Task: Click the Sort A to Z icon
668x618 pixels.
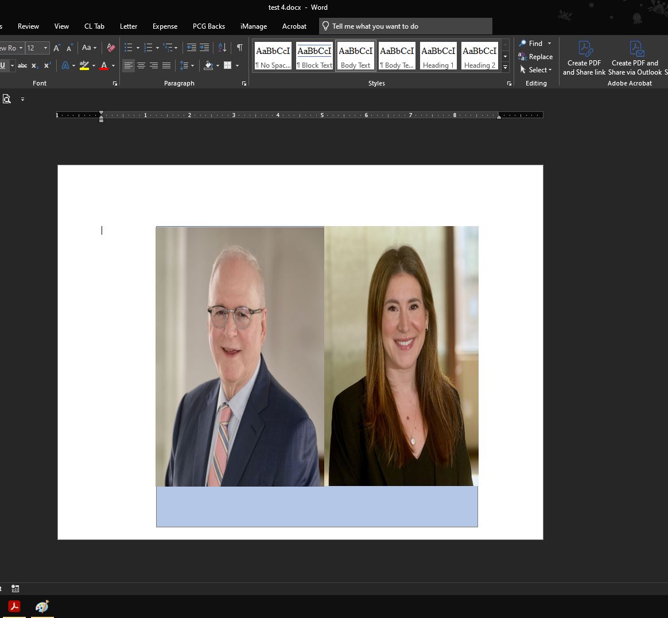Action: tap(222, 48)
